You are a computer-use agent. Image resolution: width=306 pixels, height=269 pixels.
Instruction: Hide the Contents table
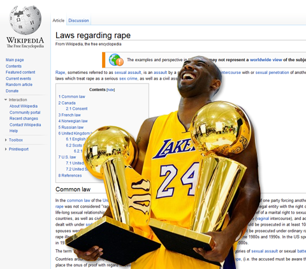pyautogui.click(x=110, y=90)
